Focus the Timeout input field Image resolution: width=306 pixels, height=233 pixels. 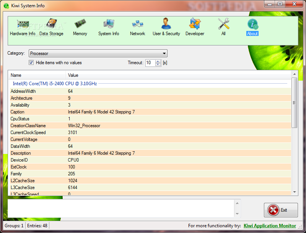pyautogui.click(x=150, y=63)
